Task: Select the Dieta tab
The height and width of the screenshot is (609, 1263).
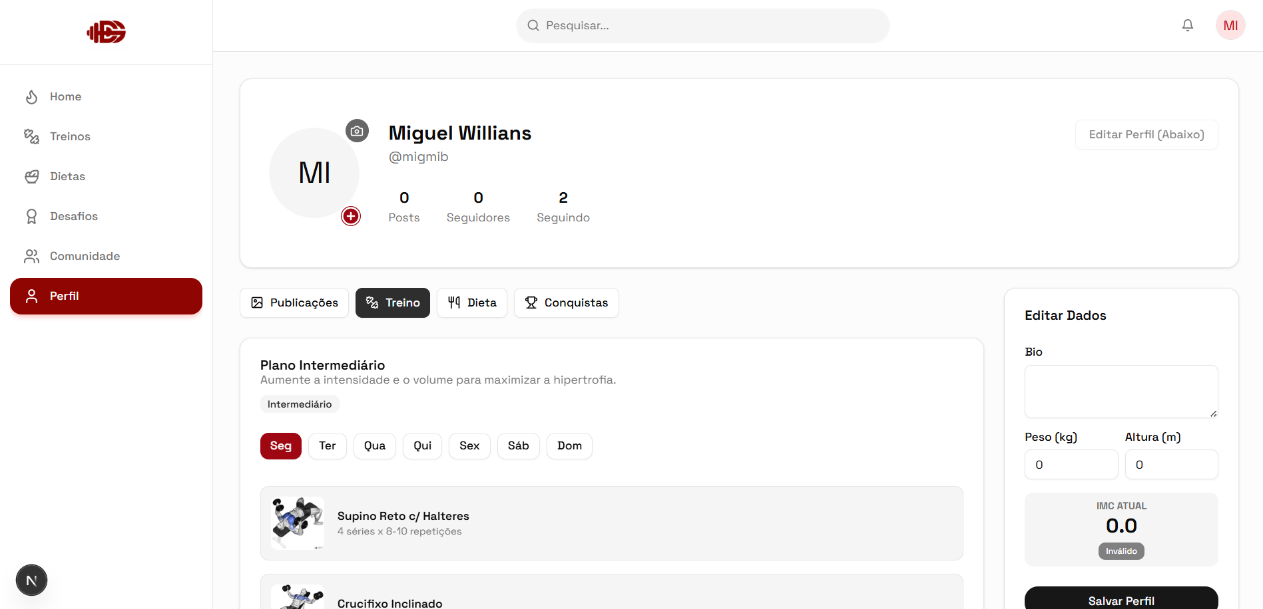Action: pos(471,303)
